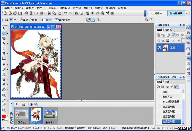
Task: Open the 檔案(F) menu
Action: pyautogui.click(x=8, y=8)
